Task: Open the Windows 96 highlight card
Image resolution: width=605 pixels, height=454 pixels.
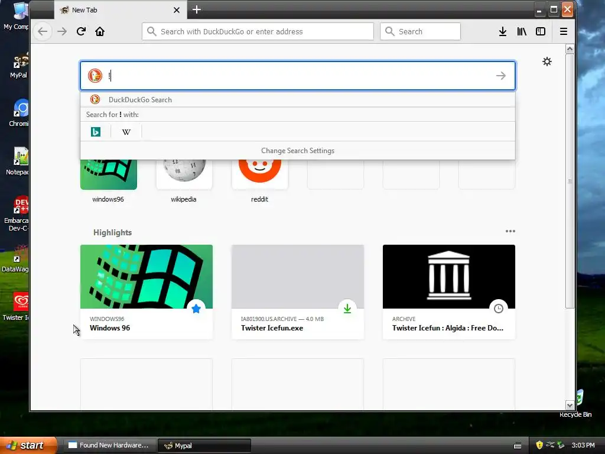Action: pos(147,292)
